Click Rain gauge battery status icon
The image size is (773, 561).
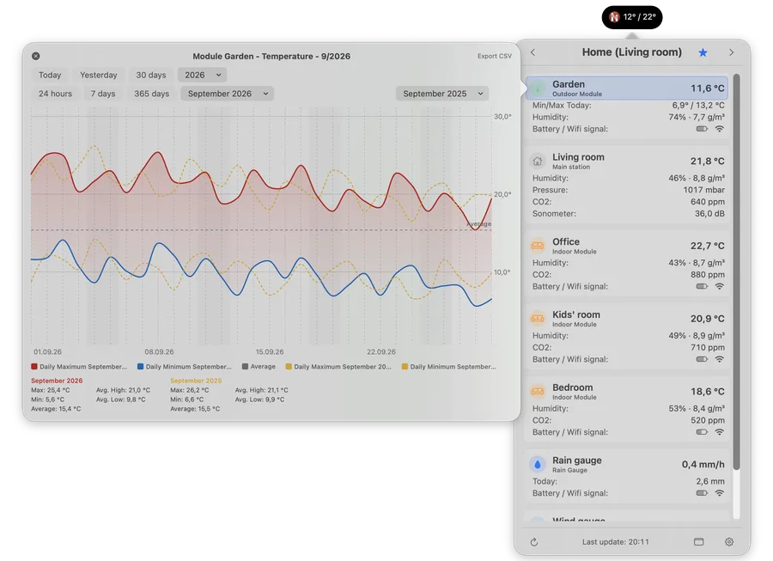702,493
